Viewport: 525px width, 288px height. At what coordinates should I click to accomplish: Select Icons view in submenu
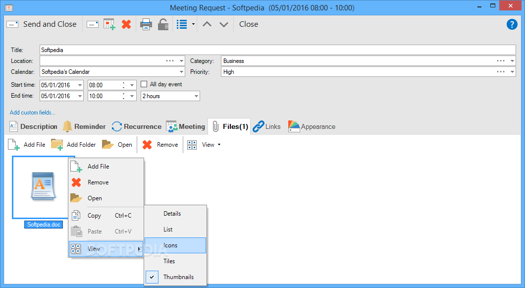(175, 245)
